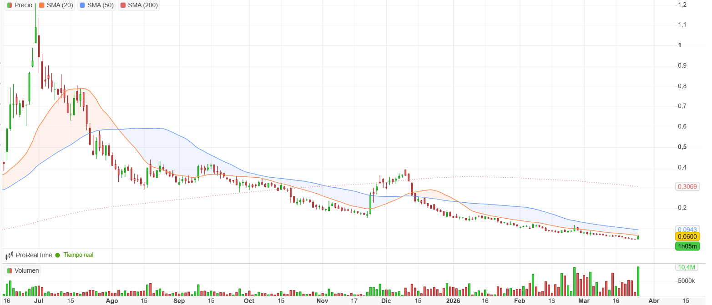Screen dimensions: 712x305
Task: Click the 1,1 price axis label
Action: point(682,25)
